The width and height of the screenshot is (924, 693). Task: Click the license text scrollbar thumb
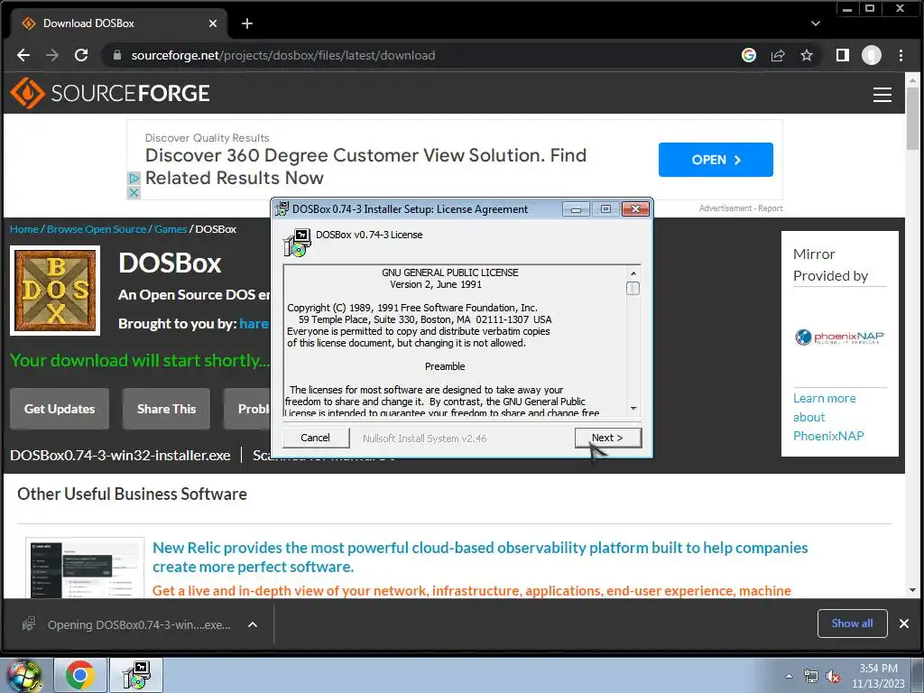click(633, 288)
